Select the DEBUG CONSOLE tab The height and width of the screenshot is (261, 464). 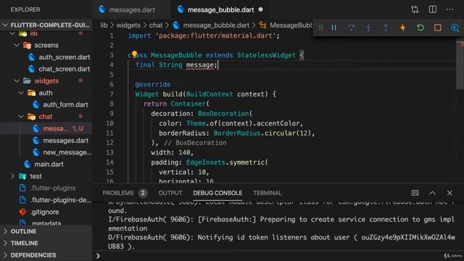[x=217, y=193]
